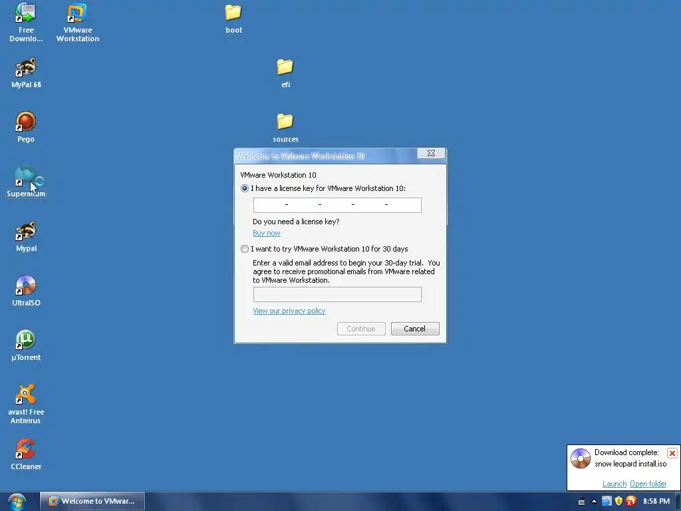Select the CCleaner desktop icon

(x=26, y=454)
